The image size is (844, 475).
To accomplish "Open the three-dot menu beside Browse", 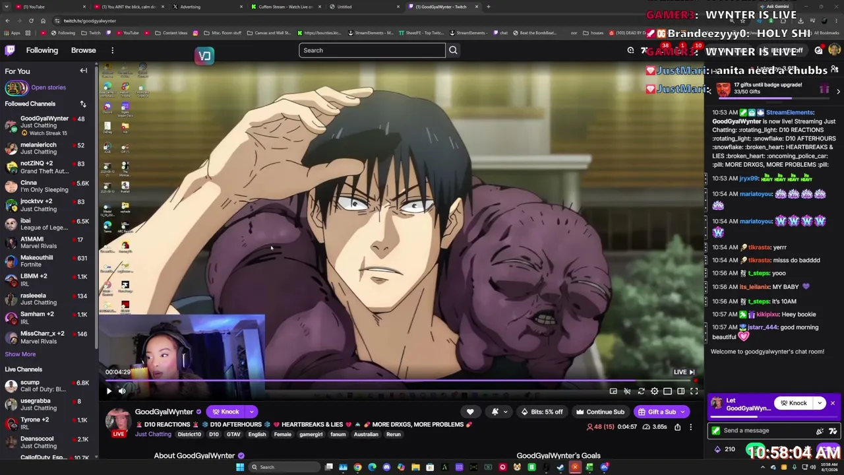I will tap(113, 50).
